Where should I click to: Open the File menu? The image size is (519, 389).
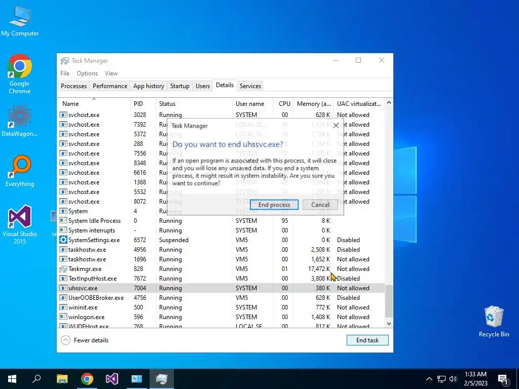(x=65, y=73)
